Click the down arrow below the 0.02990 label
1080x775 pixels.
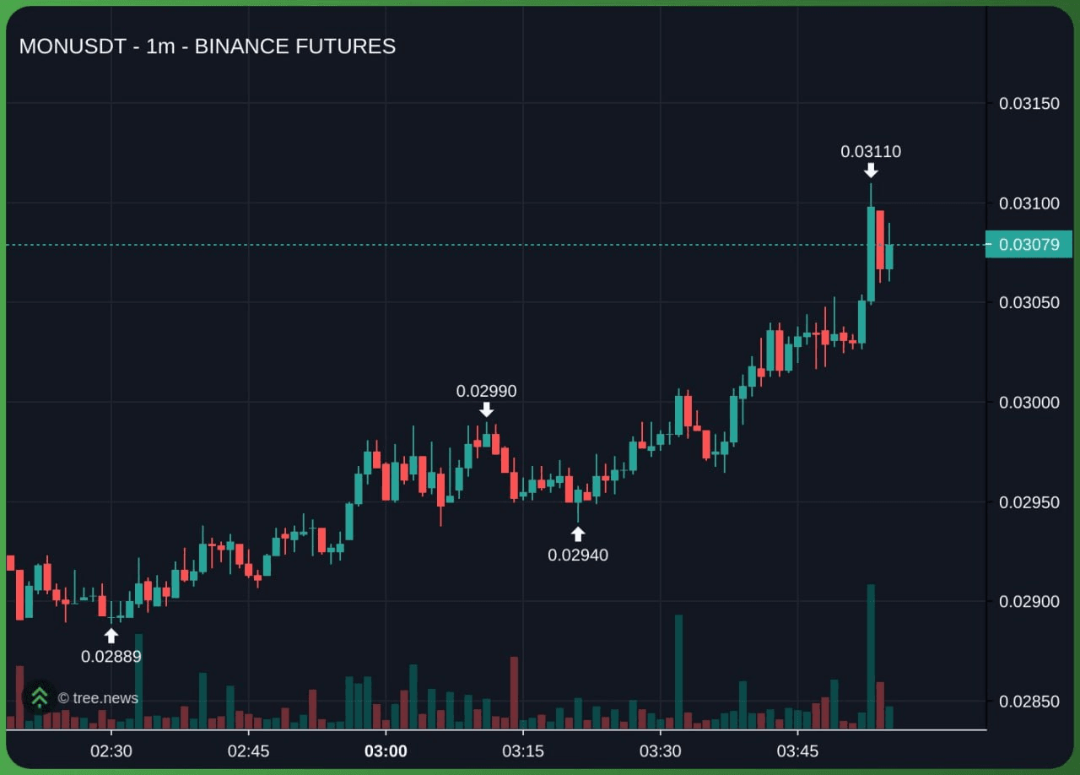point(486,409)
